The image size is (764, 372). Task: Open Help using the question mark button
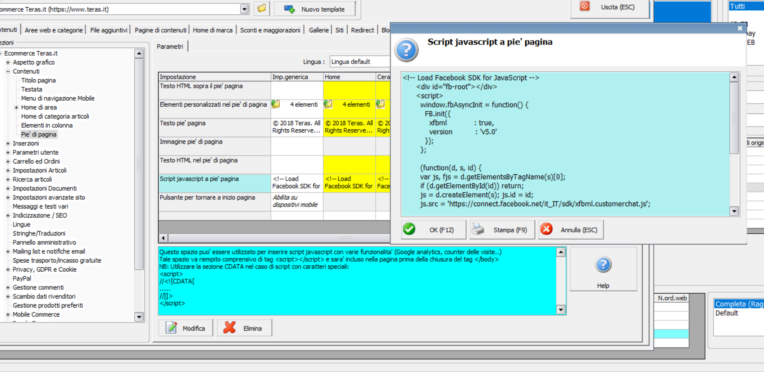click(603, 269)
